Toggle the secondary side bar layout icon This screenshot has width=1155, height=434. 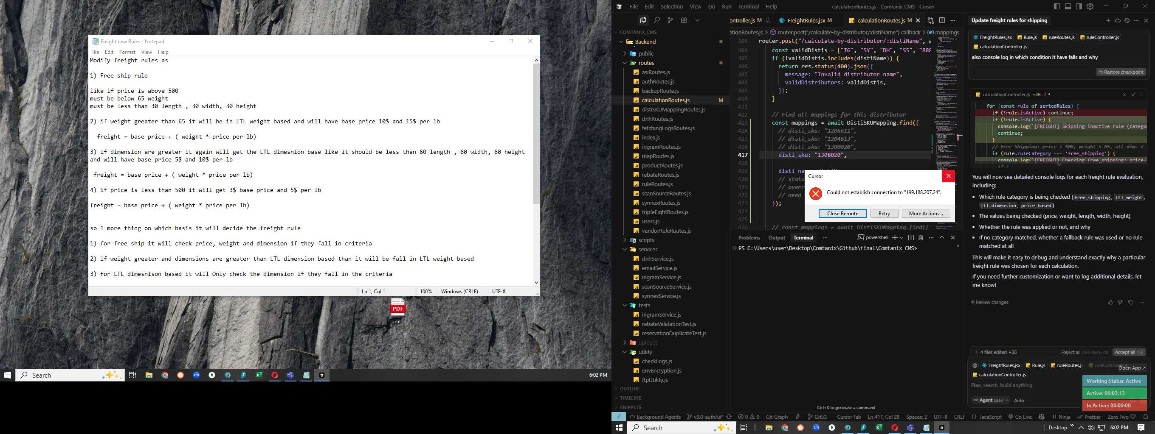[x=1079, y=6]
